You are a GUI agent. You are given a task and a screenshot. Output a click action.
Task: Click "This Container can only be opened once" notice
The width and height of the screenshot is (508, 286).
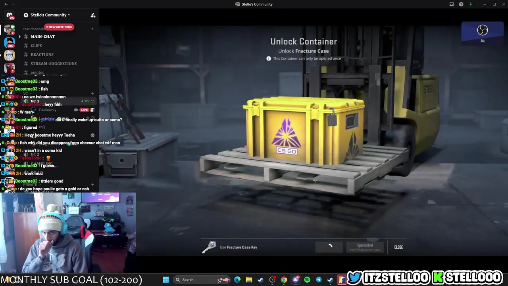point(307,58)
